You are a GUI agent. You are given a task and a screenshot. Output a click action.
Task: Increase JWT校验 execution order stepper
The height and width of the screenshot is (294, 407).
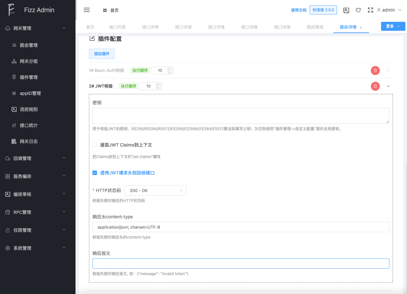click(x=157, y=84)
